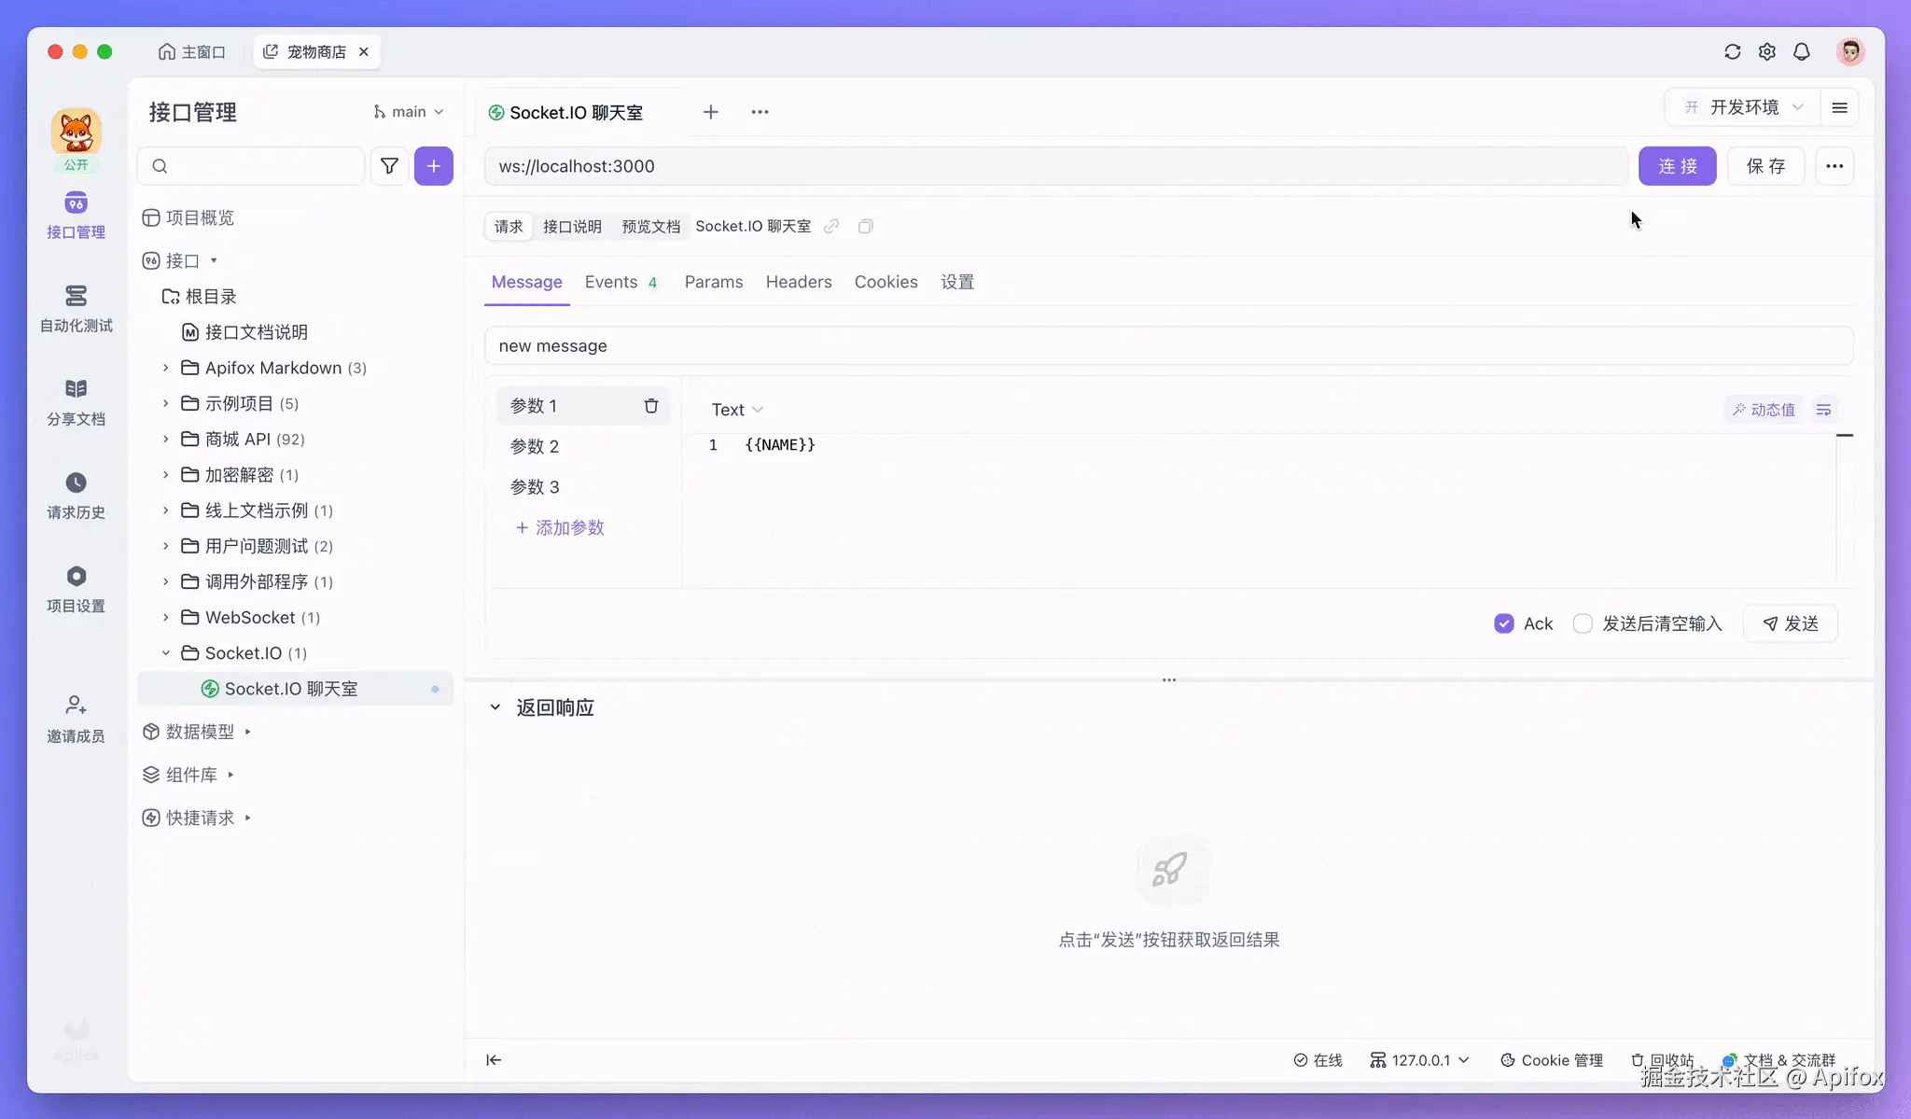Open 分享文档 in left sidebar
This screenshot has height=1119, width=1911.
[76, 403]
